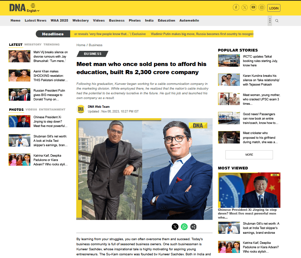Select the LATEST sidebar tab
301x258 pixels.
click(x=16, y=45)
